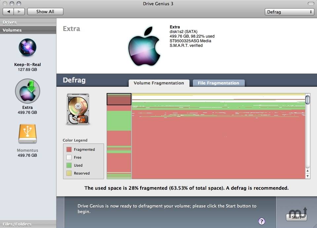317x228 pixels.
Task: Click the Fragmented red color swatch
Action: (x=69, y=149)
